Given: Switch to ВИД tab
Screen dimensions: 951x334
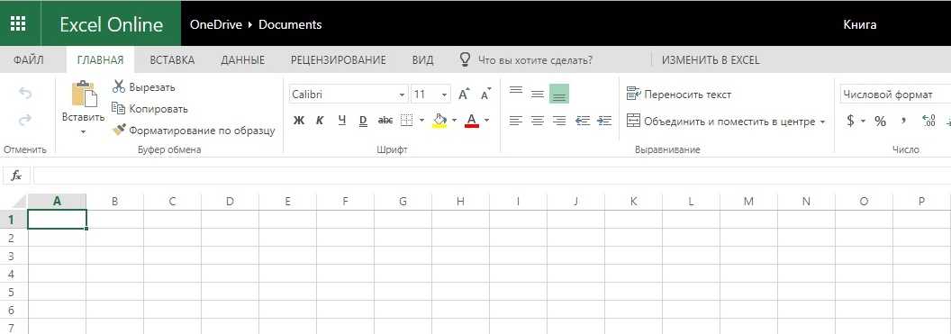Looking at the screenshot, I should click(422, 60).
